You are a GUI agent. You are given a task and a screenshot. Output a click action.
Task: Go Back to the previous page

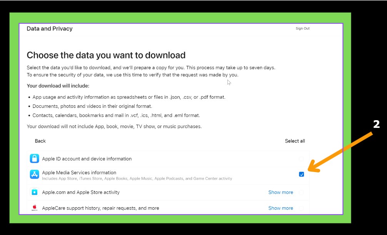(40, 141)
